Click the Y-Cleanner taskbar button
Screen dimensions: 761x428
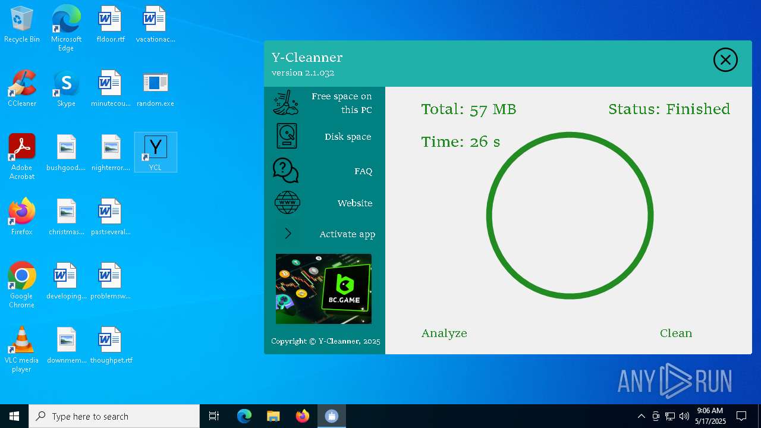tap(332, 416)
